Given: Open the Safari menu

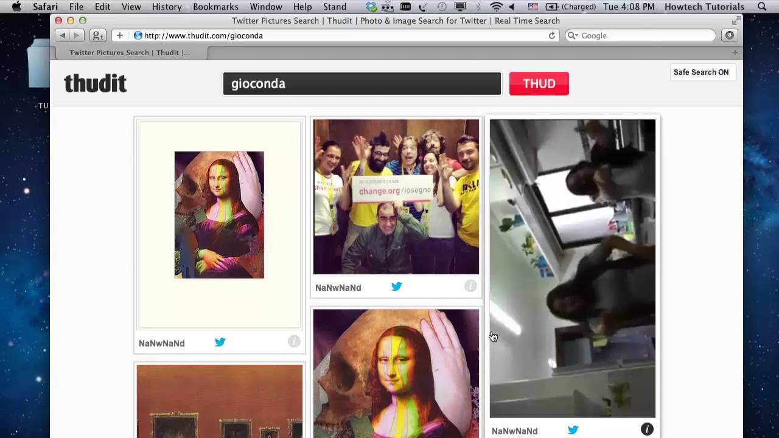Looking at the screenshot, I should [46, 7].
